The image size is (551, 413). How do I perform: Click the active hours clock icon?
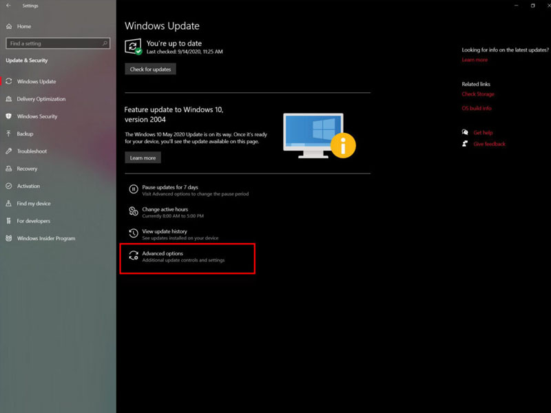point(134,211)
